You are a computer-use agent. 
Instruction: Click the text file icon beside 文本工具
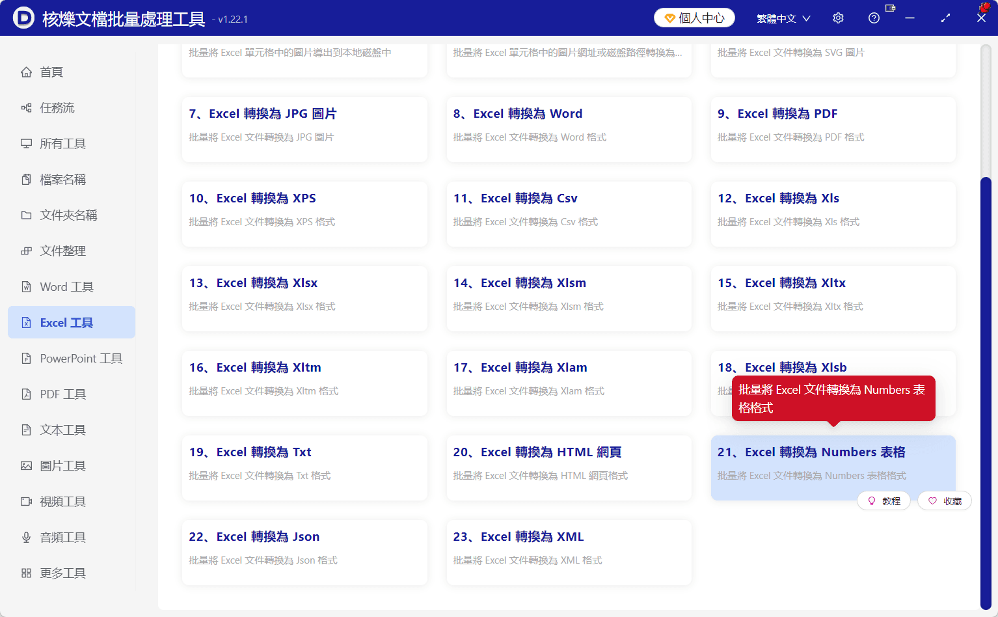click(x=26, y=430)
